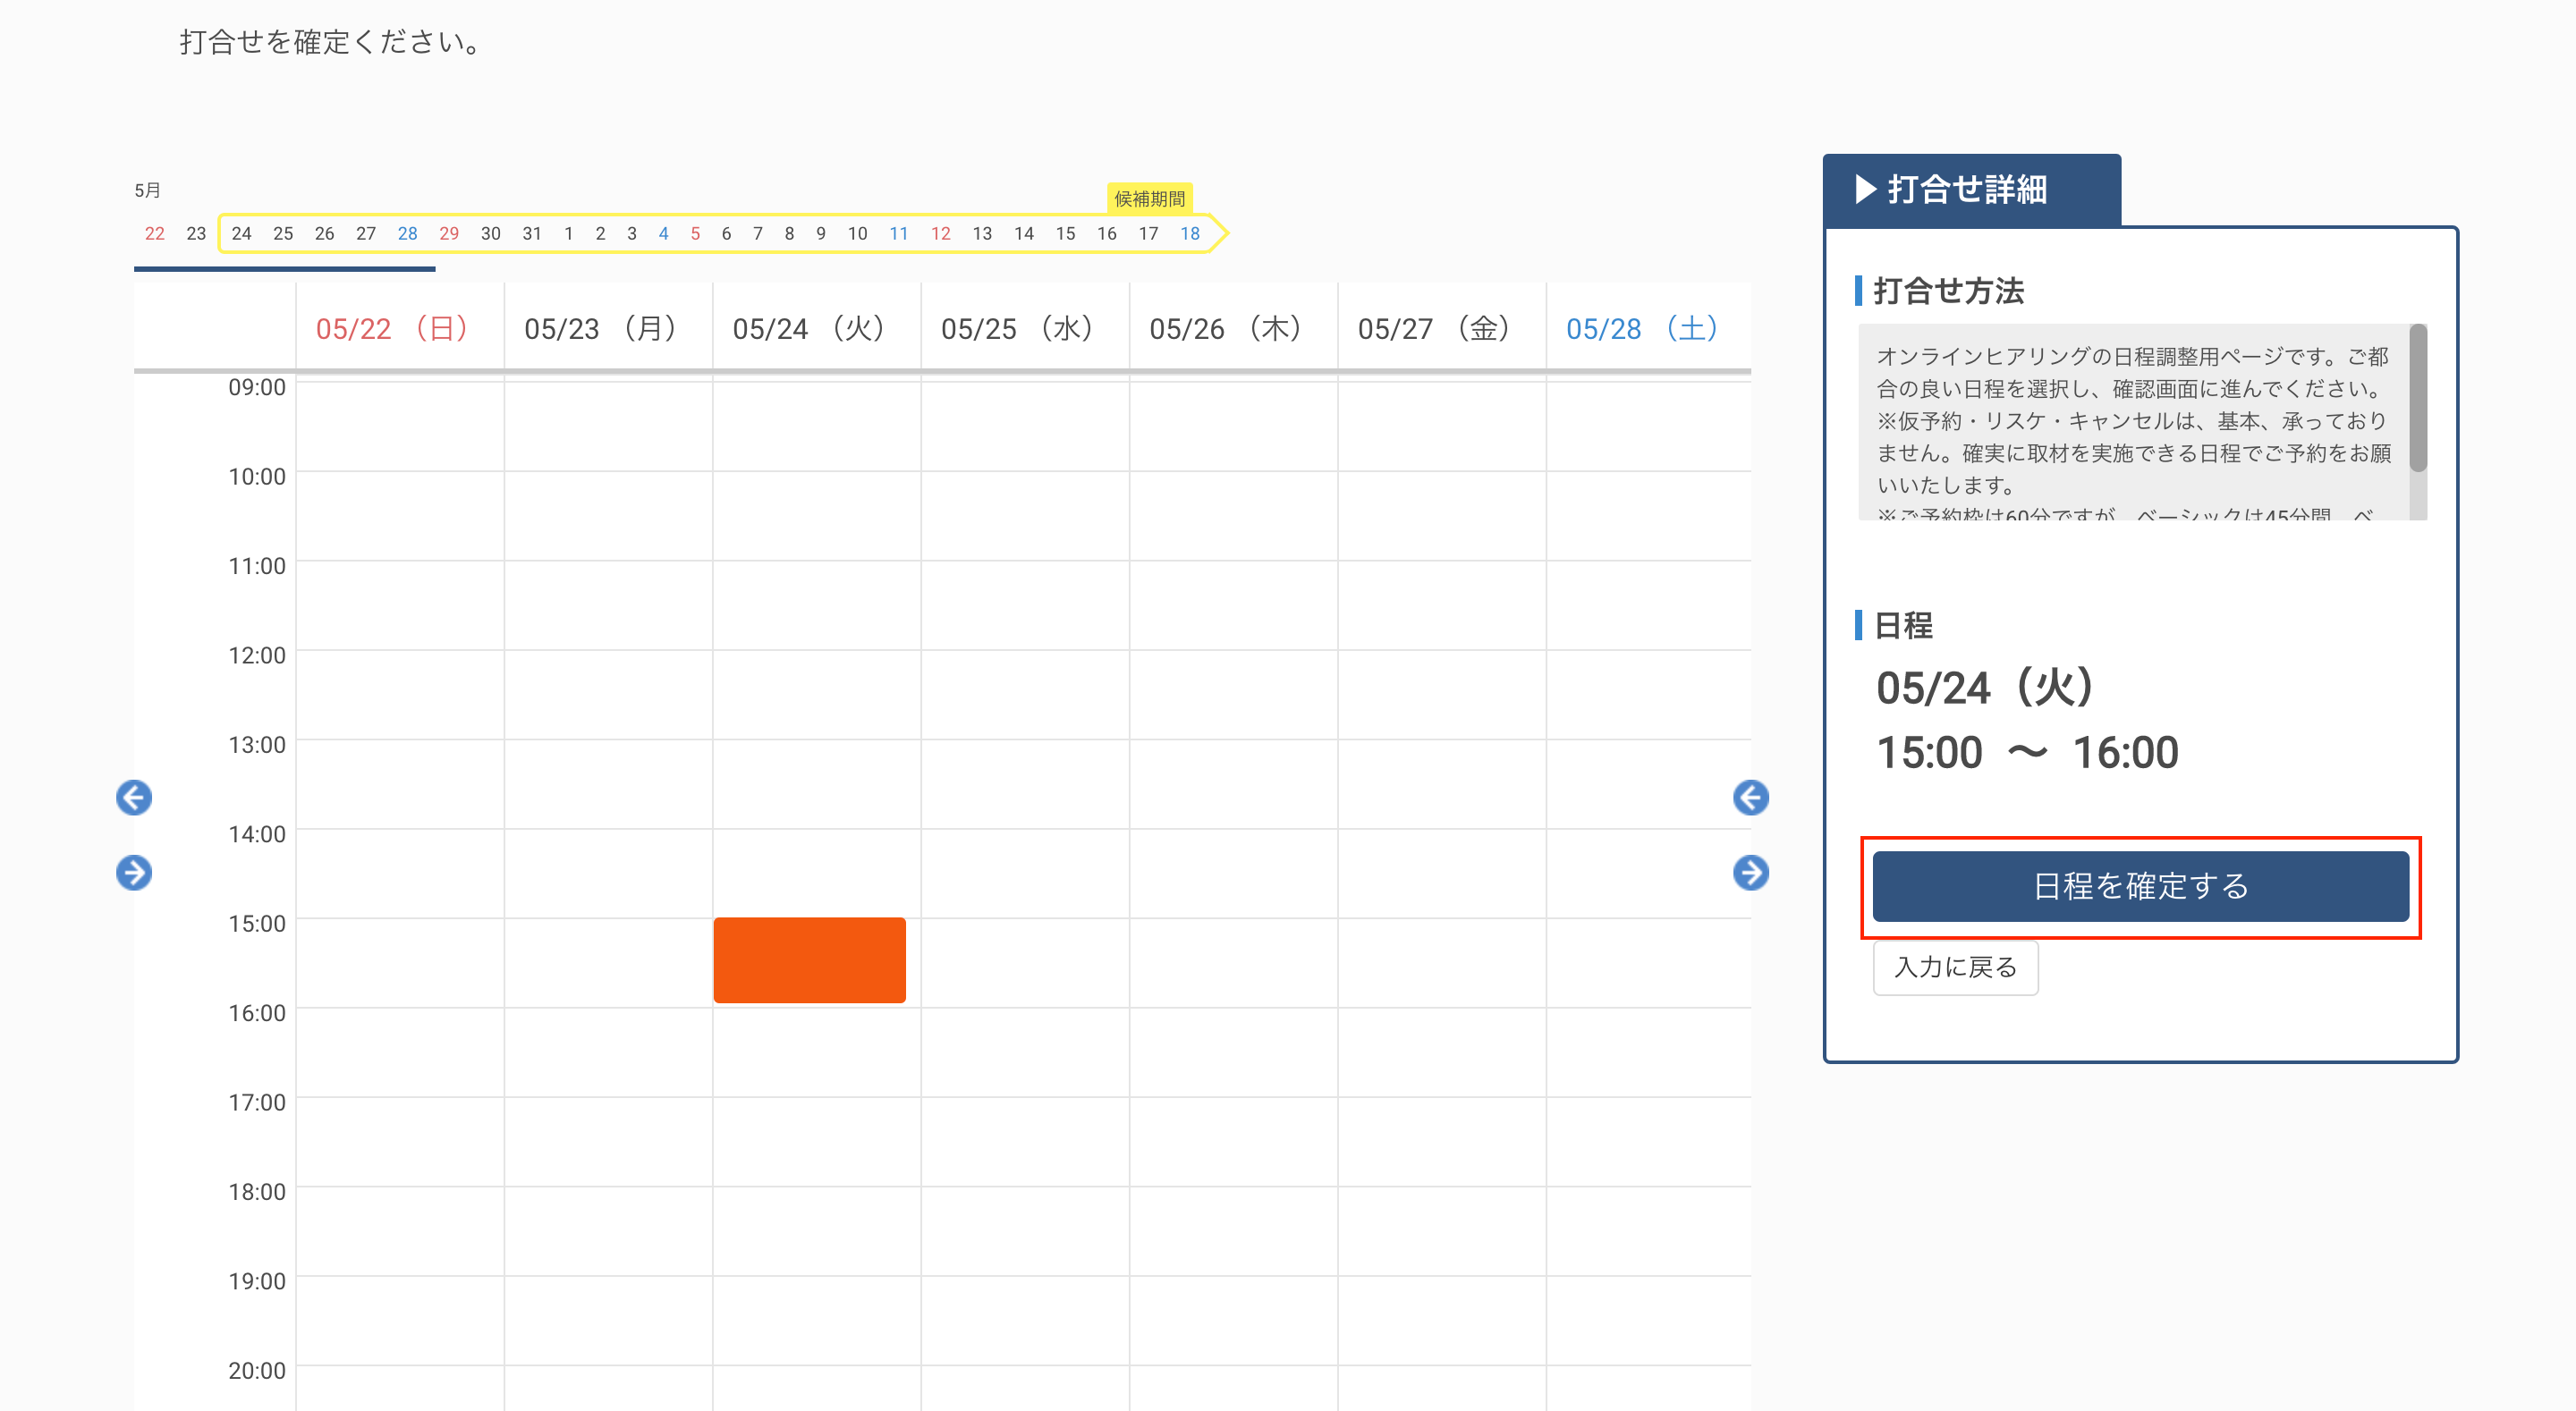
Task: Click date 11 in the date strip
Action: tap(898, 234)
